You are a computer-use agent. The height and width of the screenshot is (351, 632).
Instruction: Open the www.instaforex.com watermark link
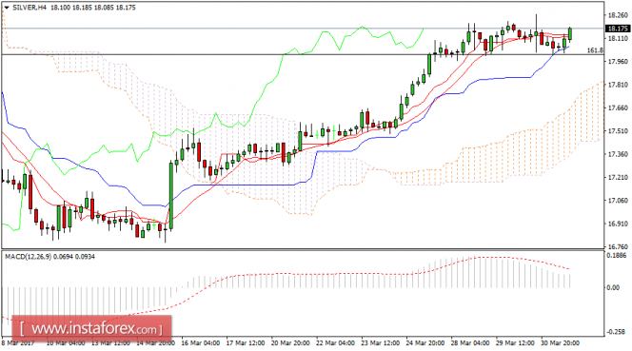pyautogui.click(x=92, y=329)
